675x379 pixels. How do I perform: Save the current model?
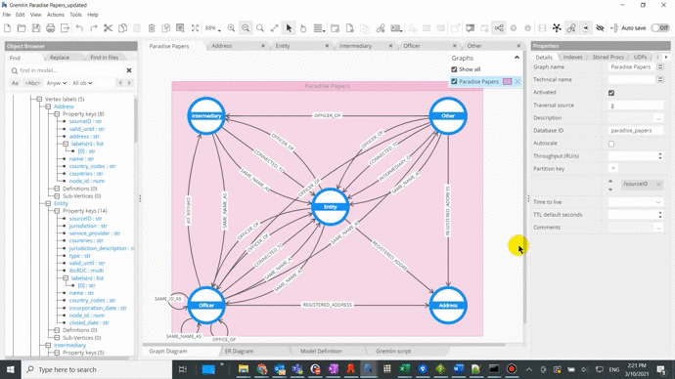click(36, 28)
